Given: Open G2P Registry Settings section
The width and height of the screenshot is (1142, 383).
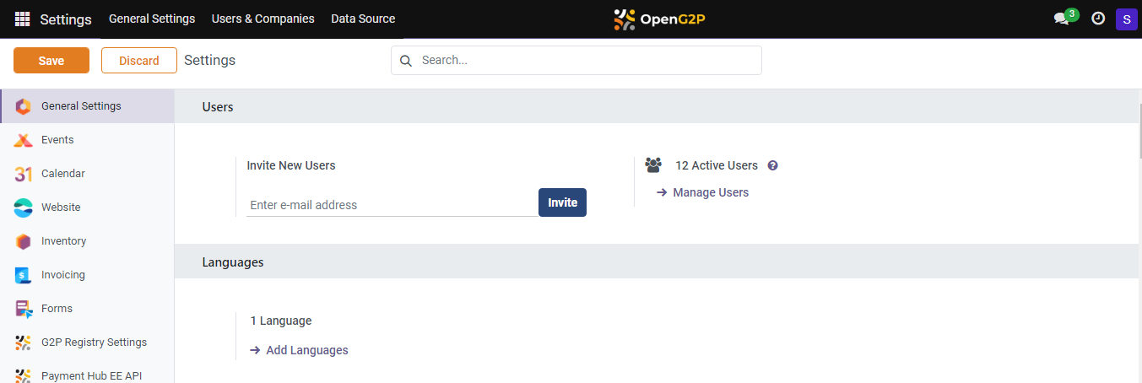Looking at the screenshot, I should 94,343.
